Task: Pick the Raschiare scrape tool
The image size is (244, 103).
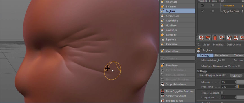Action: click(178, 44)
